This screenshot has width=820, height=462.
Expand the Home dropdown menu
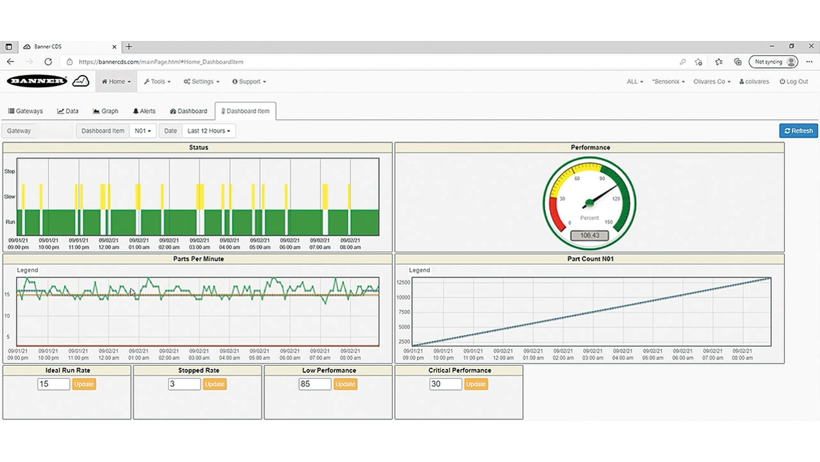116,82
